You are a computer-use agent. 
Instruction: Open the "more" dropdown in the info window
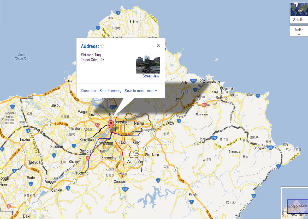pyautogui.click(x=151, y=91)
